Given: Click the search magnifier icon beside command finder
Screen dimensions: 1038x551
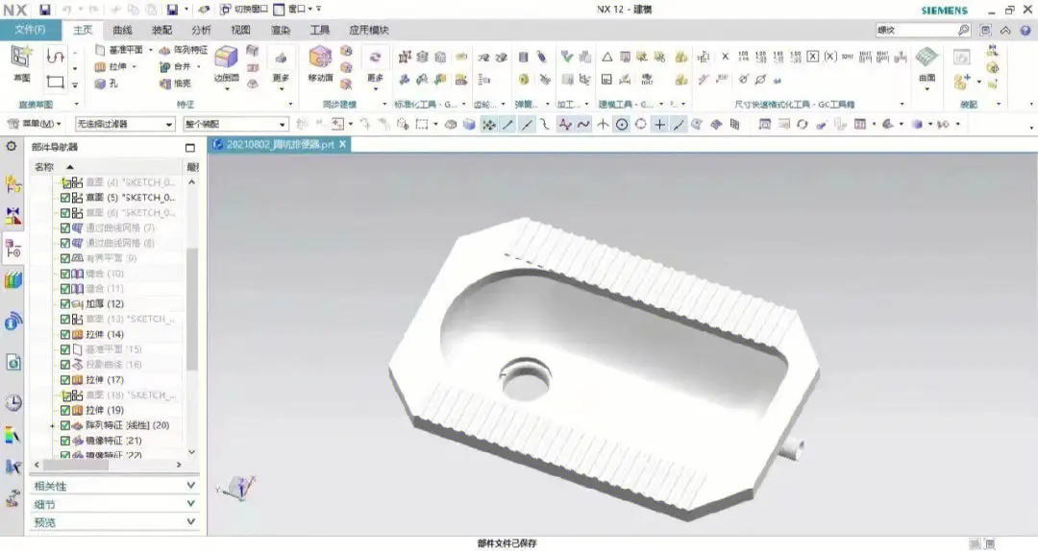Looking at the screenshot, I should [x=963, y=31].
